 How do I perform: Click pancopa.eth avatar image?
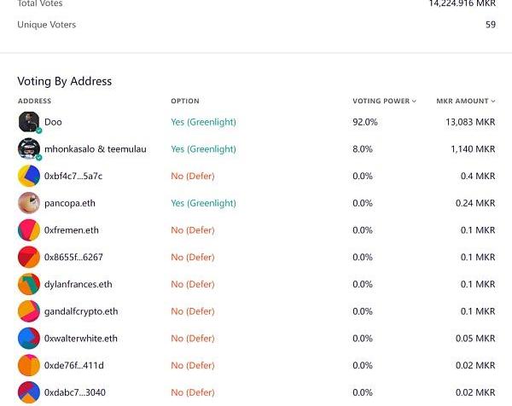28,203
